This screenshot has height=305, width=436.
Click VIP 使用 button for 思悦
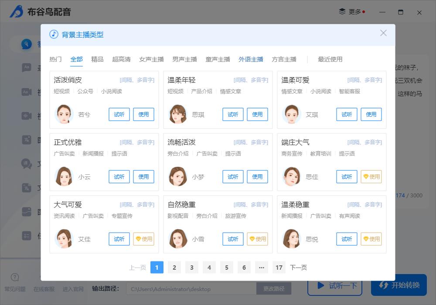(x=371, y=239)
